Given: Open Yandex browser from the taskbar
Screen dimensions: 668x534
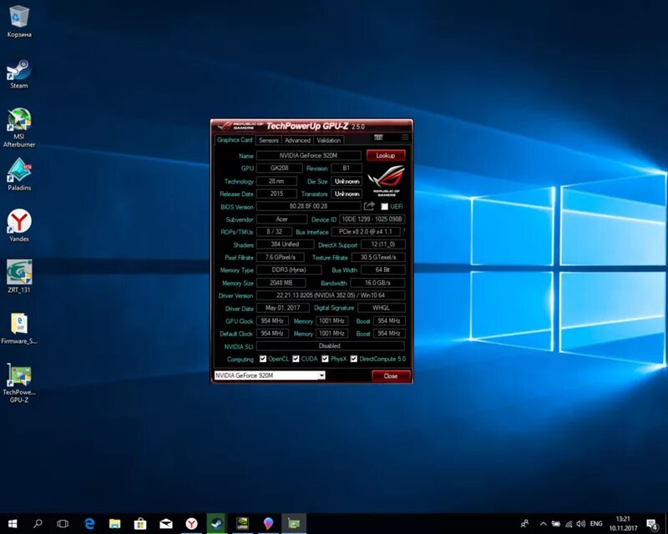Looking at the screenshot, I should 191,523.
